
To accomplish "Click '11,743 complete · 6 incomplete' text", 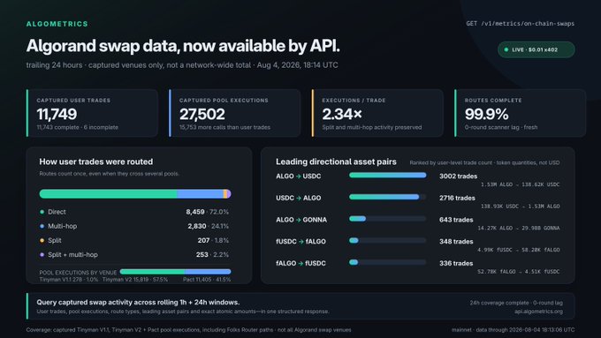I will pos(78,127).
